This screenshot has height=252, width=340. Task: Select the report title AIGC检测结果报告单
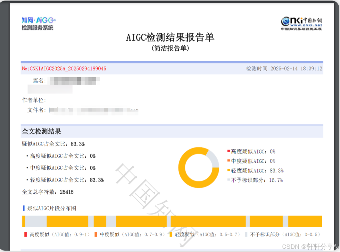(170, 37)
